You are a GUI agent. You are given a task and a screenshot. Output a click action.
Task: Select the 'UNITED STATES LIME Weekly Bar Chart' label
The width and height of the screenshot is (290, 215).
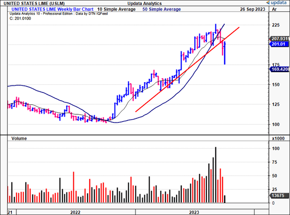click(53, 9)
